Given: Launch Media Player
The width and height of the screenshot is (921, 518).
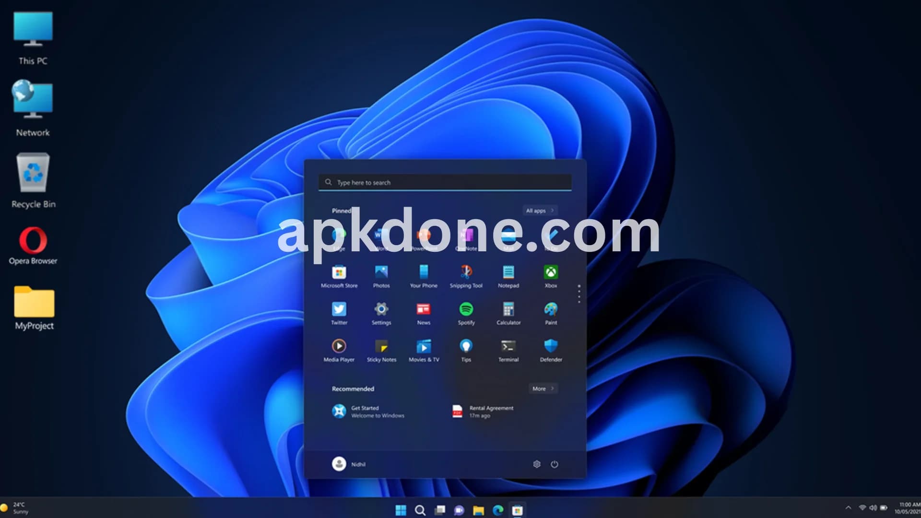Looking at the screenshot, I should click(339, 351).
